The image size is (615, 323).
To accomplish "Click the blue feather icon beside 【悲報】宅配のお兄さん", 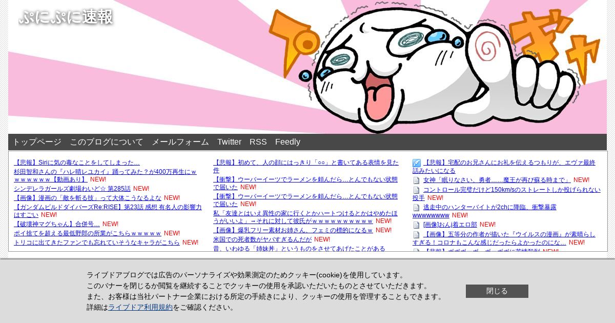I will coord(417,163).
